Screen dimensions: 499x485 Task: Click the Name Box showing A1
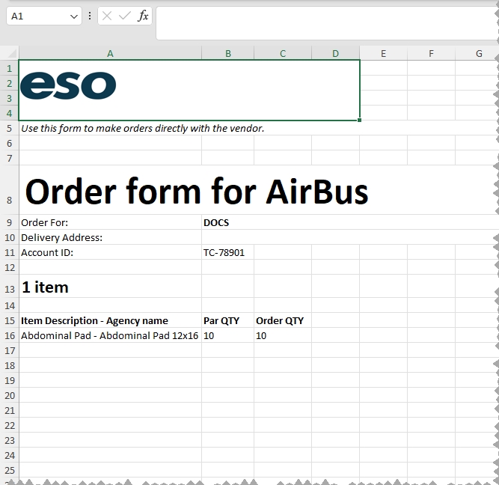coord(44,16)
